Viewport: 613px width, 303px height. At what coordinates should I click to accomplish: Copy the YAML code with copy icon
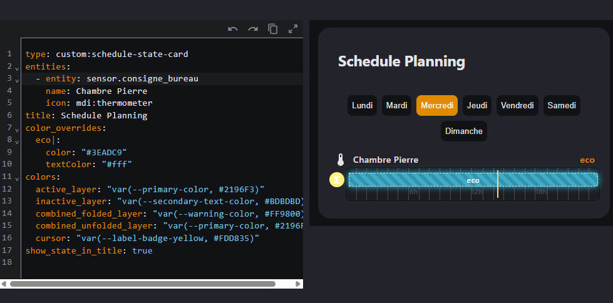click(273, 29)
